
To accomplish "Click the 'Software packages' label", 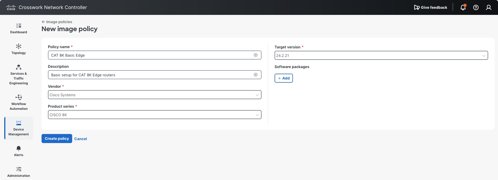I will (292, 67).
